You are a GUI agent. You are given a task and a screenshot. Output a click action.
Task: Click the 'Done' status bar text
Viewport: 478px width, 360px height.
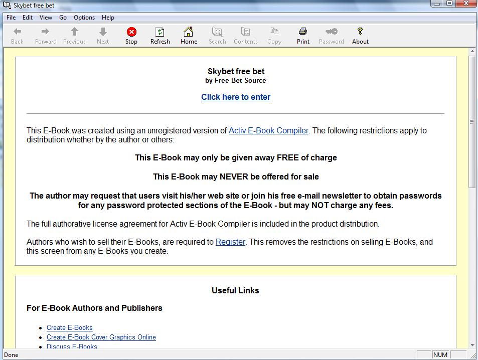tap(11, 355)
